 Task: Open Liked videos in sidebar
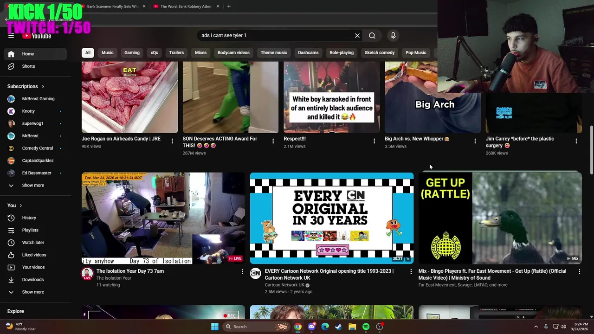[35, 255]
